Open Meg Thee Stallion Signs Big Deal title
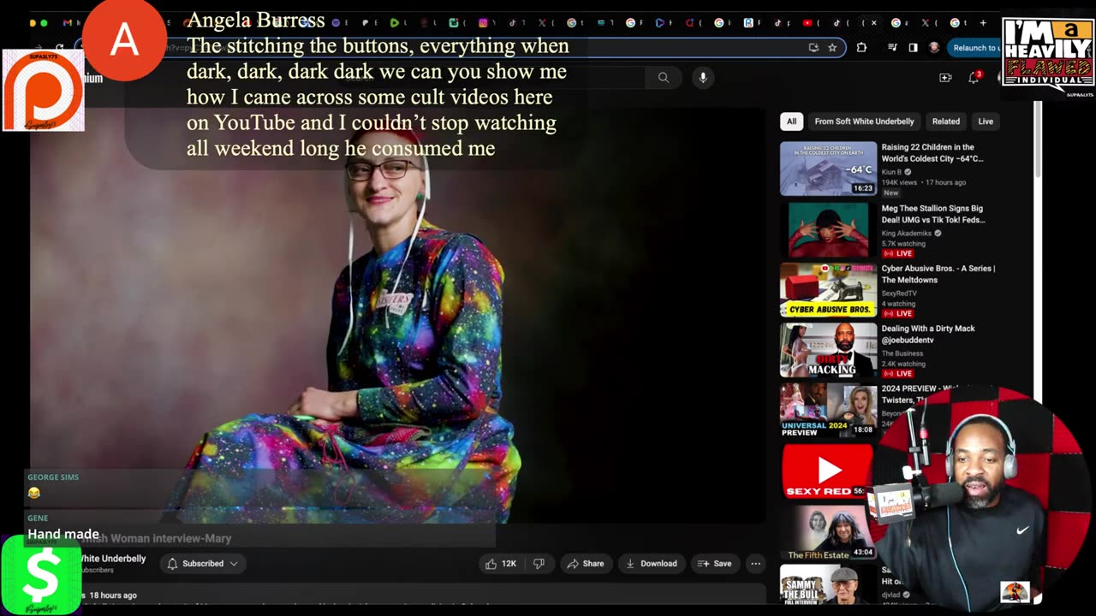The width and height of the screenshot is (1096, 616). [x=933, y=214]
